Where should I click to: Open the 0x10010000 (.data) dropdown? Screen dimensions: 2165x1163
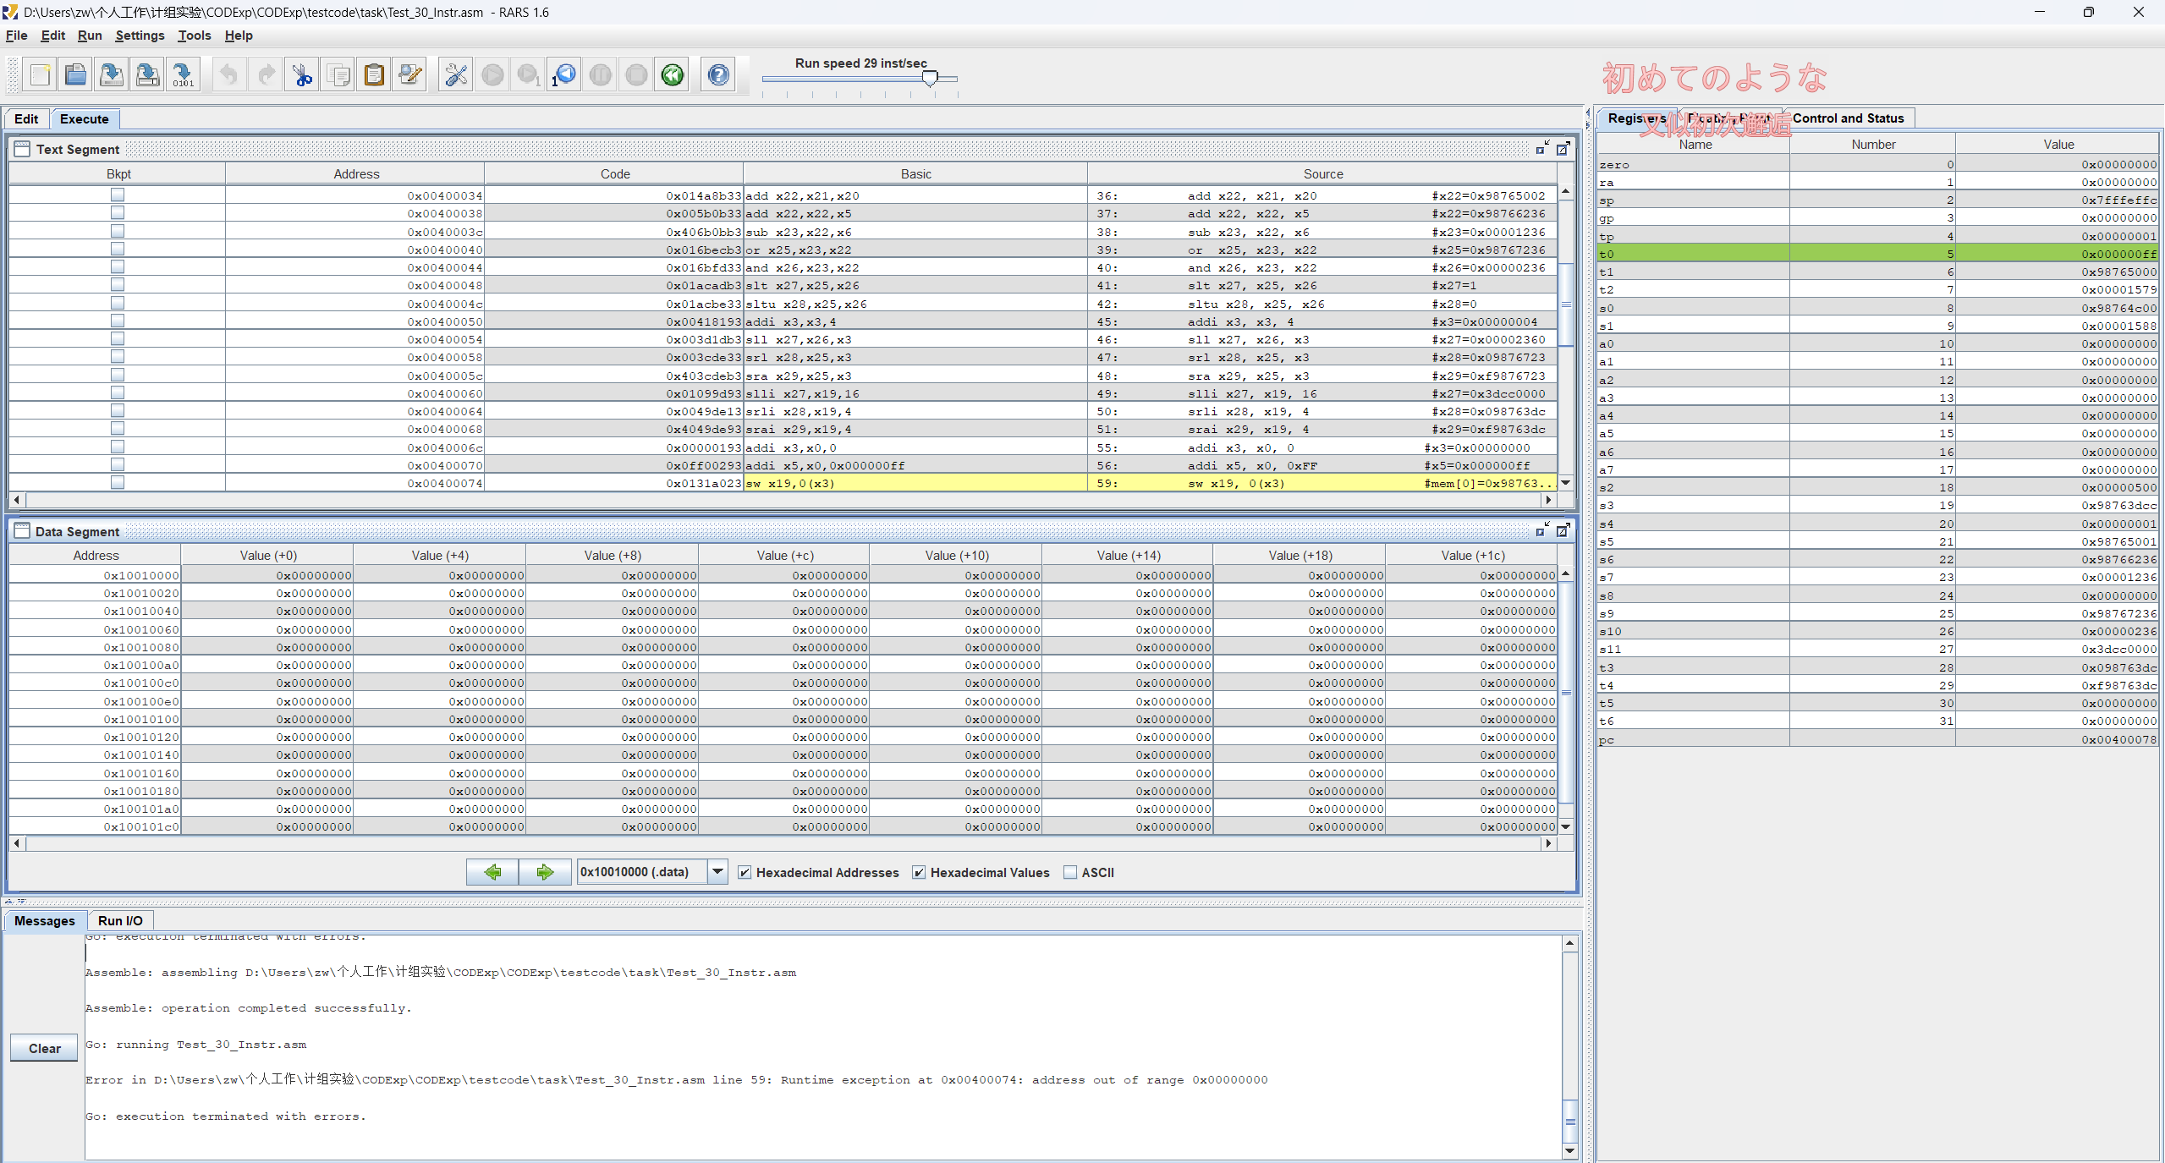coord(717,871)
